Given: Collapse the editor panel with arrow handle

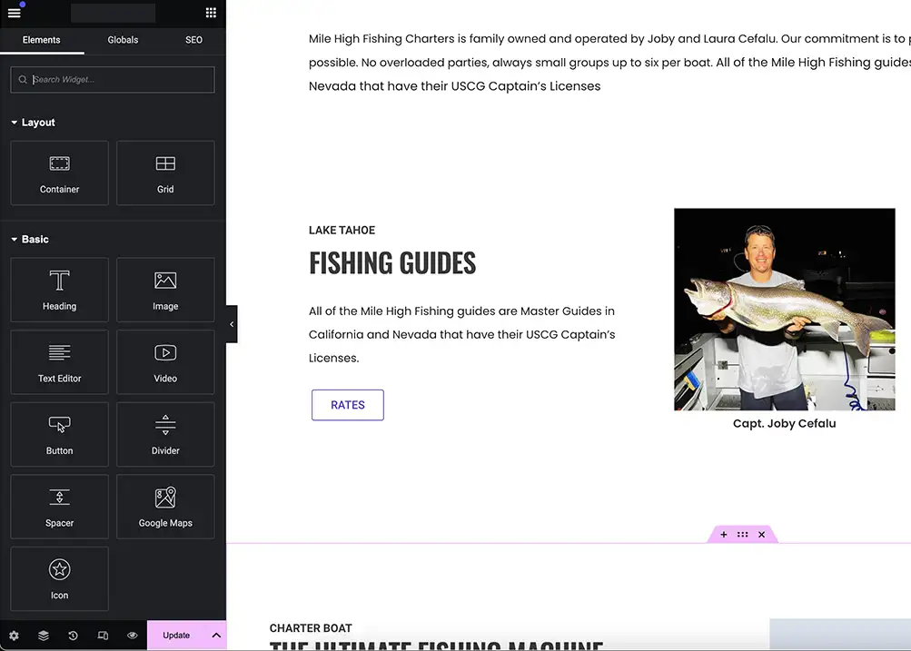Looking at the screenshot, I should (232, 324).
